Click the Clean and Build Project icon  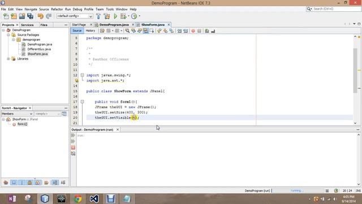pyautogui.click(x=107, y=16)
